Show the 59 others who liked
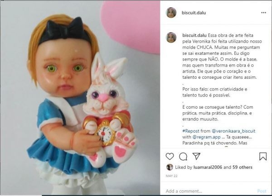Screen dimensions: 272x196 point(243,167)
